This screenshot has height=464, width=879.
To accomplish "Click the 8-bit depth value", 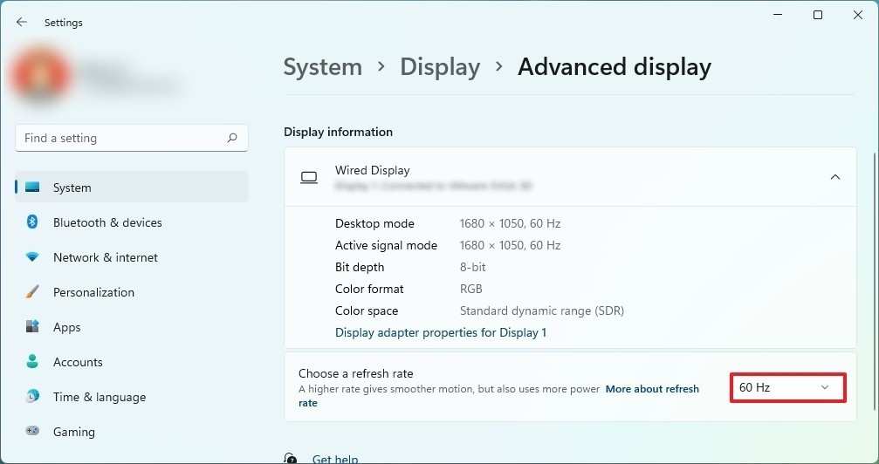I will (x=472, y=267).
